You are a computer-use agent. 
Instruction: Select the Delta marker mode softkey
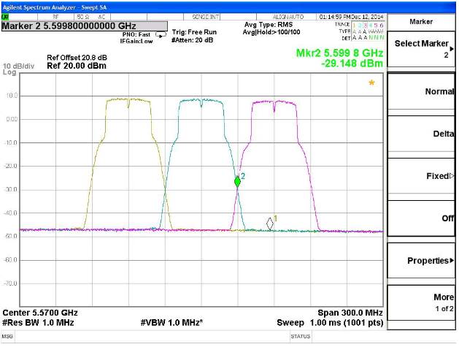point(421,134)
